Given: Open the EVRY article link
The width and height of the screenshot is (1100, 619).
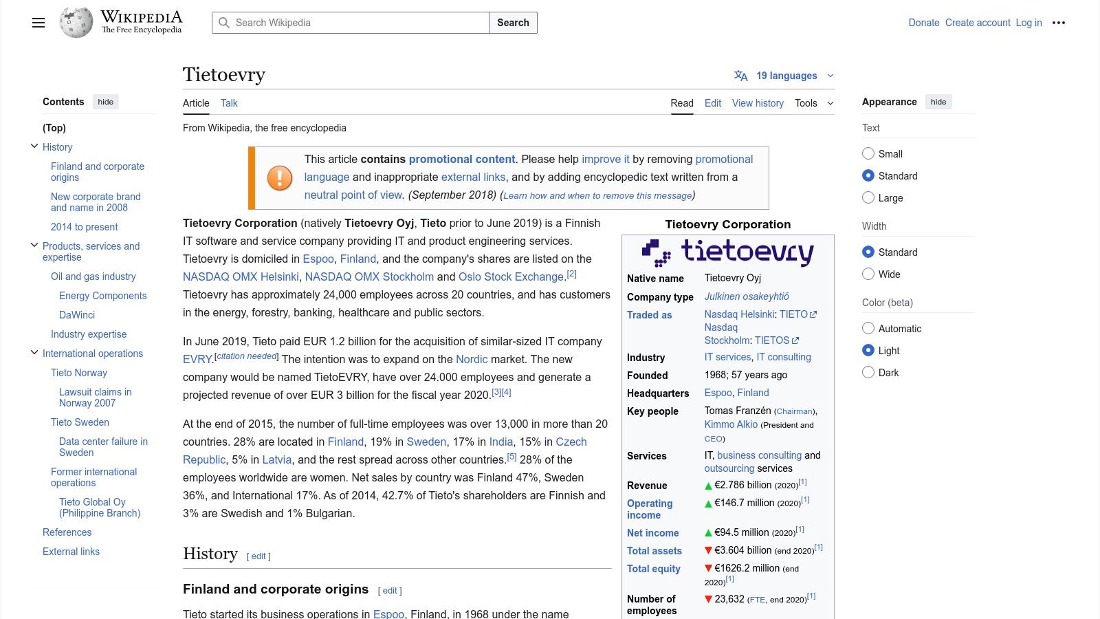Looking at the screenshot, I should (198, 359).
